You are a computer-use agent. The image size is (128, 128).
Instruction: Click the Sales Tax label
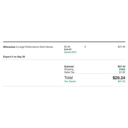coord(69,72)
